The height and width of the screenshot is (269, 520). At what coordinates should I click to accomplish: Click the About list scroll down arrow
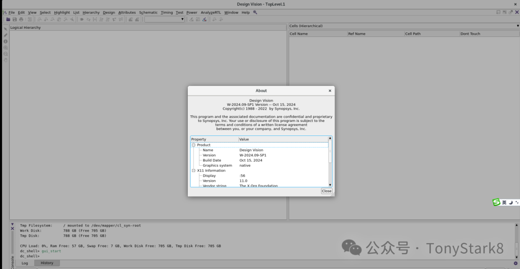[330, 185]
